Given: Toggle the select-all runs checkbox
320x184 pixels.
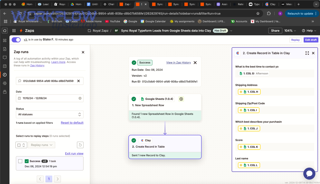Looking at the screenshot, I should click(19, 145).
